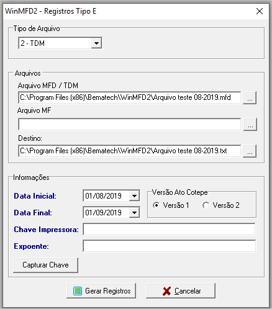
Task: Click the Arquivo MFD / TDM path field
Action: click(130, 97)
